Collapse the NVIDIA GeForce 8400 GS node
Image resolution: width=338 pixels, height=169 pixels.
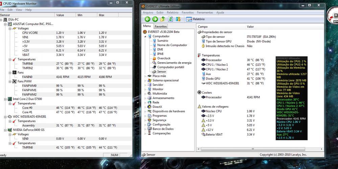(5, 130)
